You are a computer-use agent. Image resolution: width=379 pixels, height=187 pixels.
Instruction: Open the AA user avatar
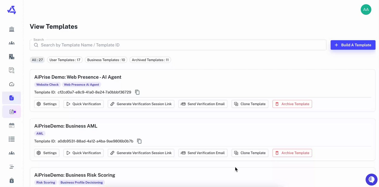click(366, 10)
